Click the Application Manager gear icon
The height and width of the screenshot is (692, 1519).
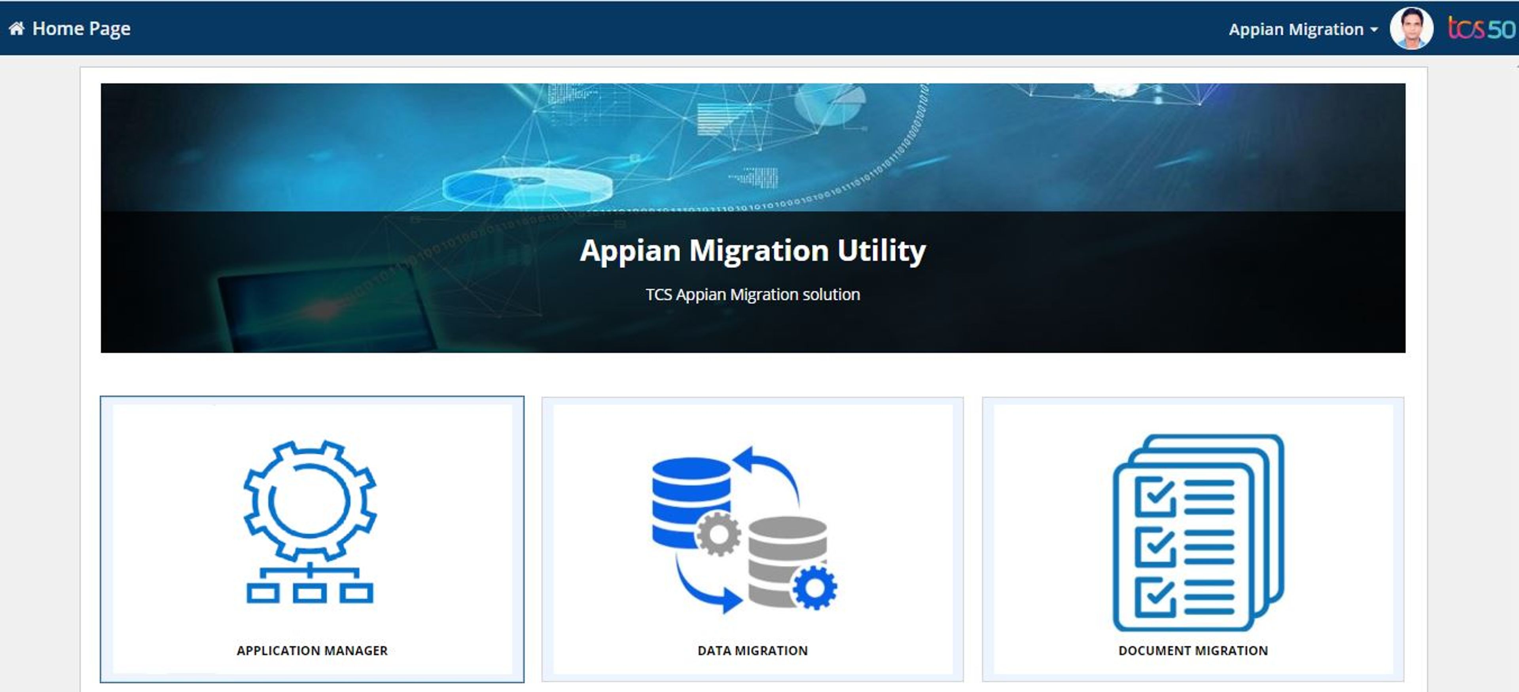[x=310, y=522]
